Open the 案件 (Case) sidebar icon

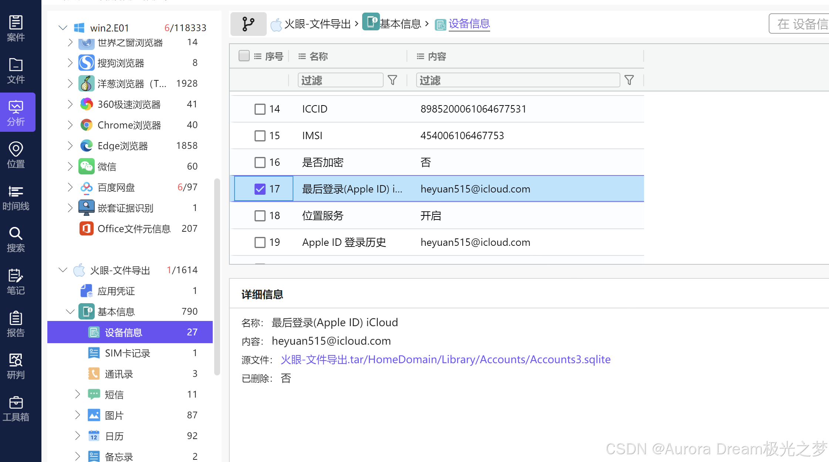[x=16, y=28]
